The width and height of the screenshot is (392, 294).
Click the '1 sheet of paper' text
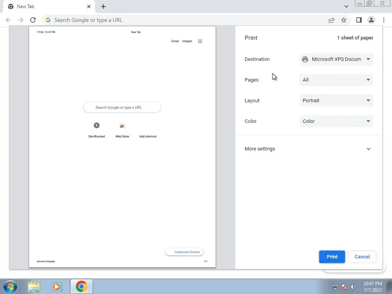(x=355, y=38)
